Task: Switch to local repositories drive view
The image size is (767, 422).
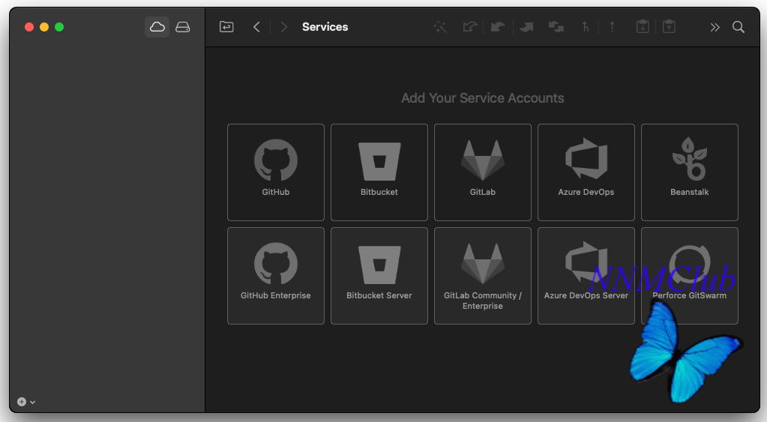Action: 183,27
